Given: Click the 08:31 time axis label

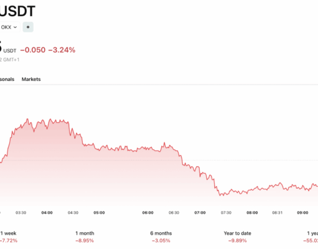Looking at the screenshot, I should 278,213.
